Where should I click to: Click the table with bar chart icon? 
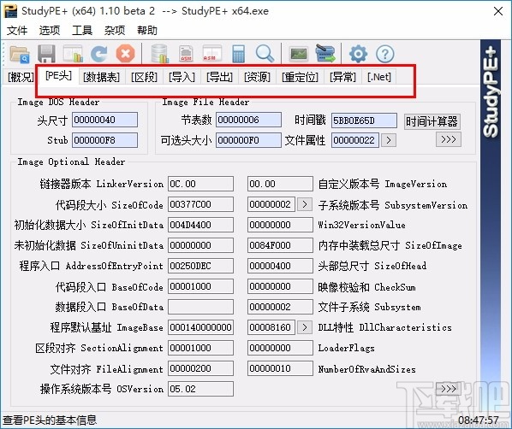(x=73, y=54)
